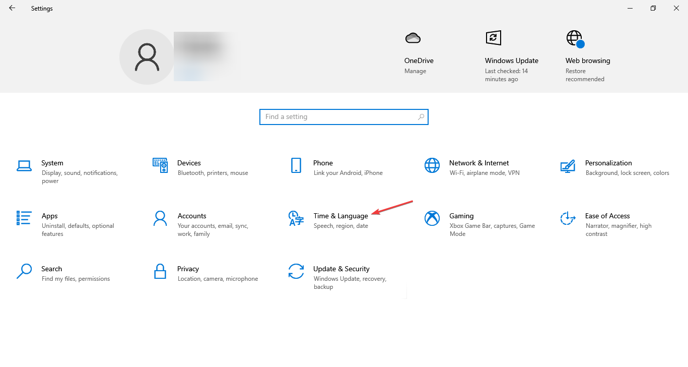
Task: Open the Network & Internet title
Action: [479, 163]
